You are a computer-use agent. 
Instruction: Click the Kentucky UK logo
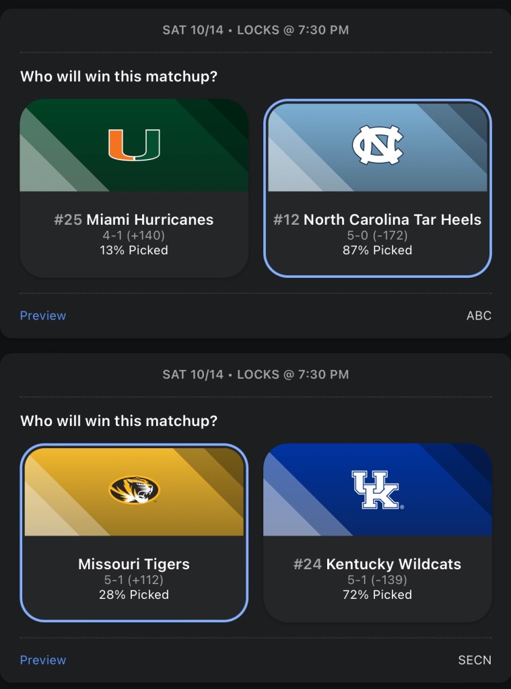[377, 489]
